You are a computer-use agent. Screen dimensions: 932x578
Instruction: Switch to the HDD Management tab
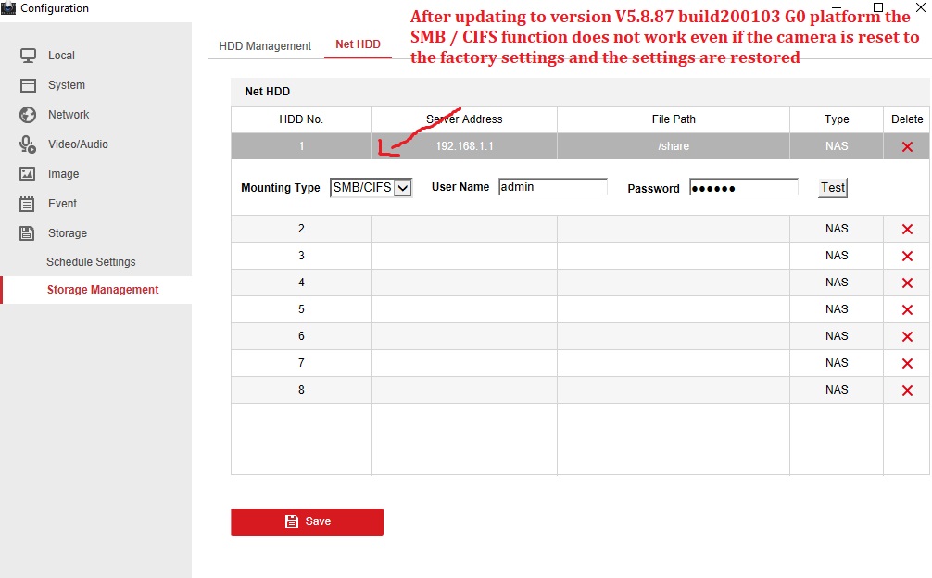pos(265,45)
